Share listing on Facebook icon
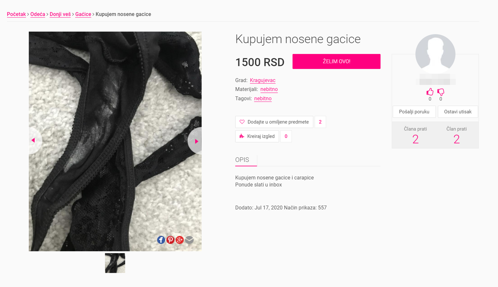 [x=161, y=240]
